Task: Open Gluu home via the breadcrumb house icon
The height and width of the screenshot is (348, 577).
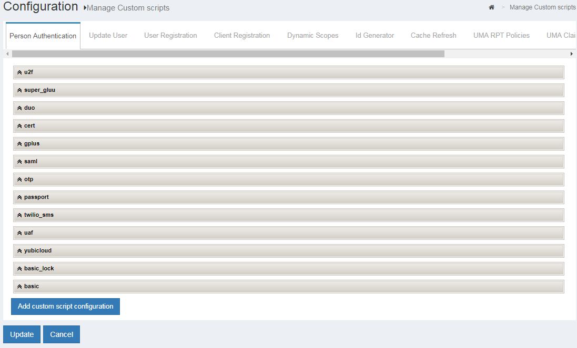Action: pyautogui.click(x=491, y=7)
